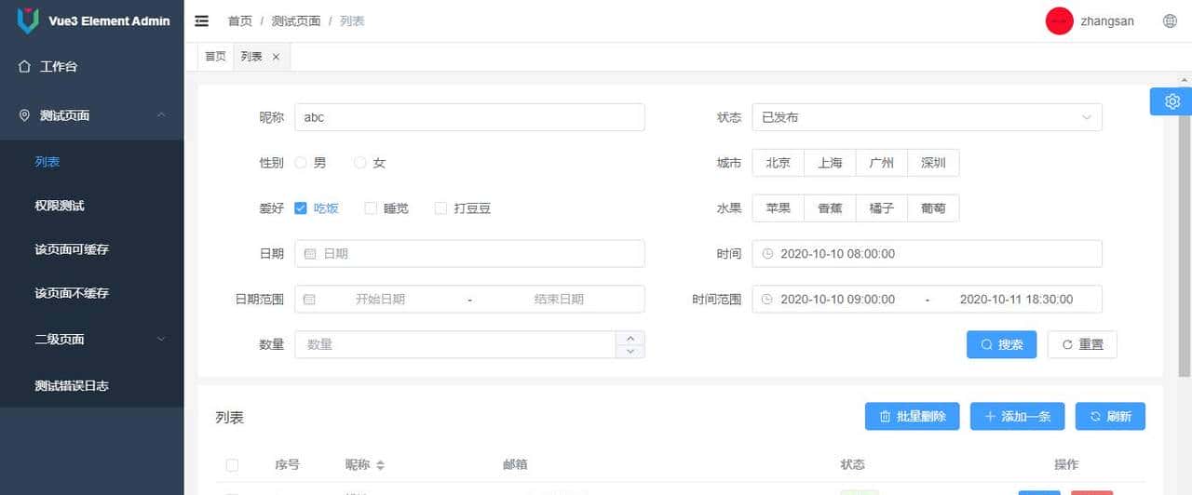Screen dimensions: 1192x495
Task: Toggle 葡萄 fruit option
Action: [x=933, y=208]
